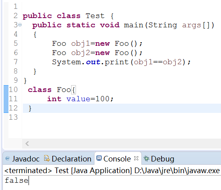Close the Console view with X
Viewport: 221px width, 190px height.
click(x=136, y=158)
